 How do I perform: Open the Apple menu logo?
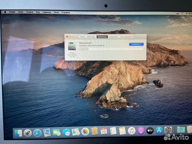[5, 12]
